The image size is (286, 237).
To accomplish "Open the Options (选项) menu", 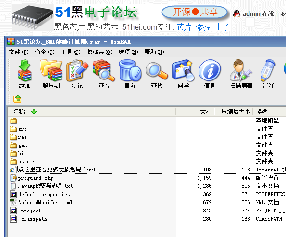I will pyautogui.click(x=128, y=52).
